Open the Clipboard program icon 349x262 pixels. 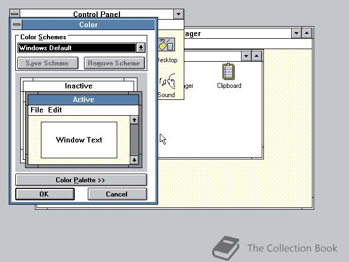(x=228, y=72)
